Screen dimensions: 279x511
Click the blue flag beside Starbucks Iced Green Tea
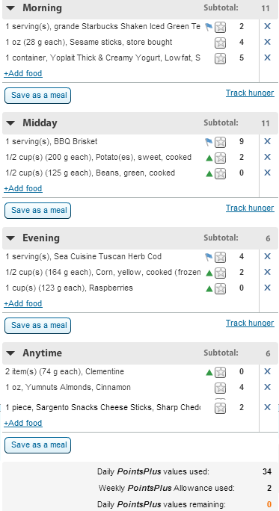tap(209, 27)
